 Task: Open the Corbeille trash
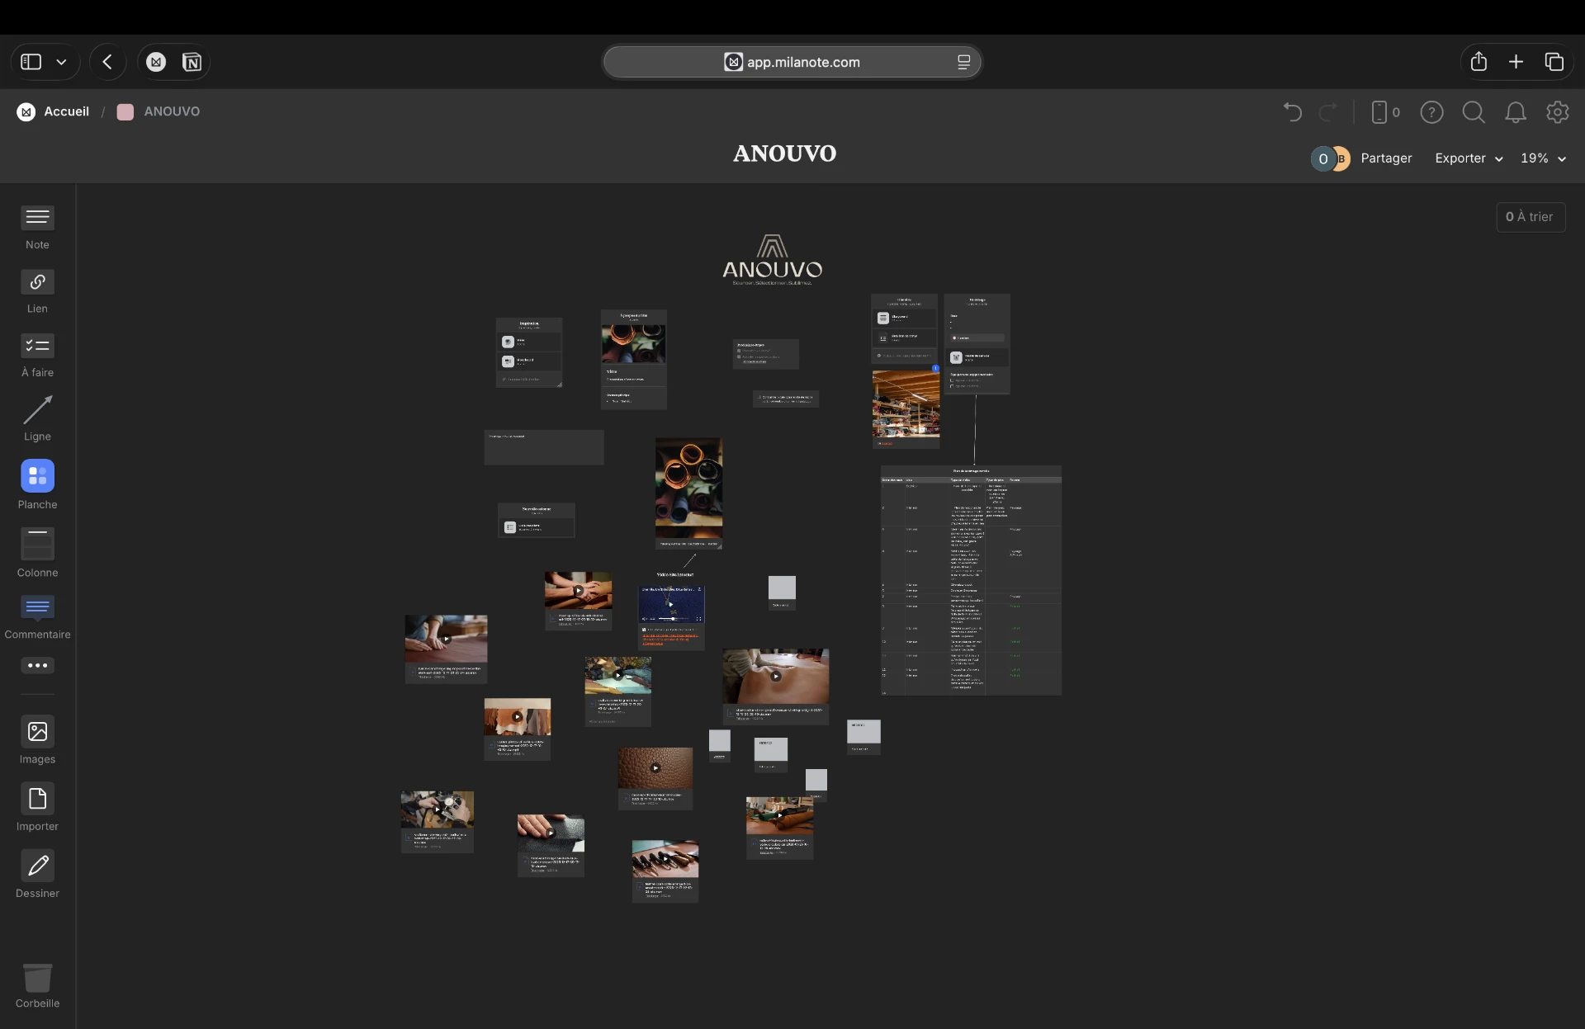37,986
